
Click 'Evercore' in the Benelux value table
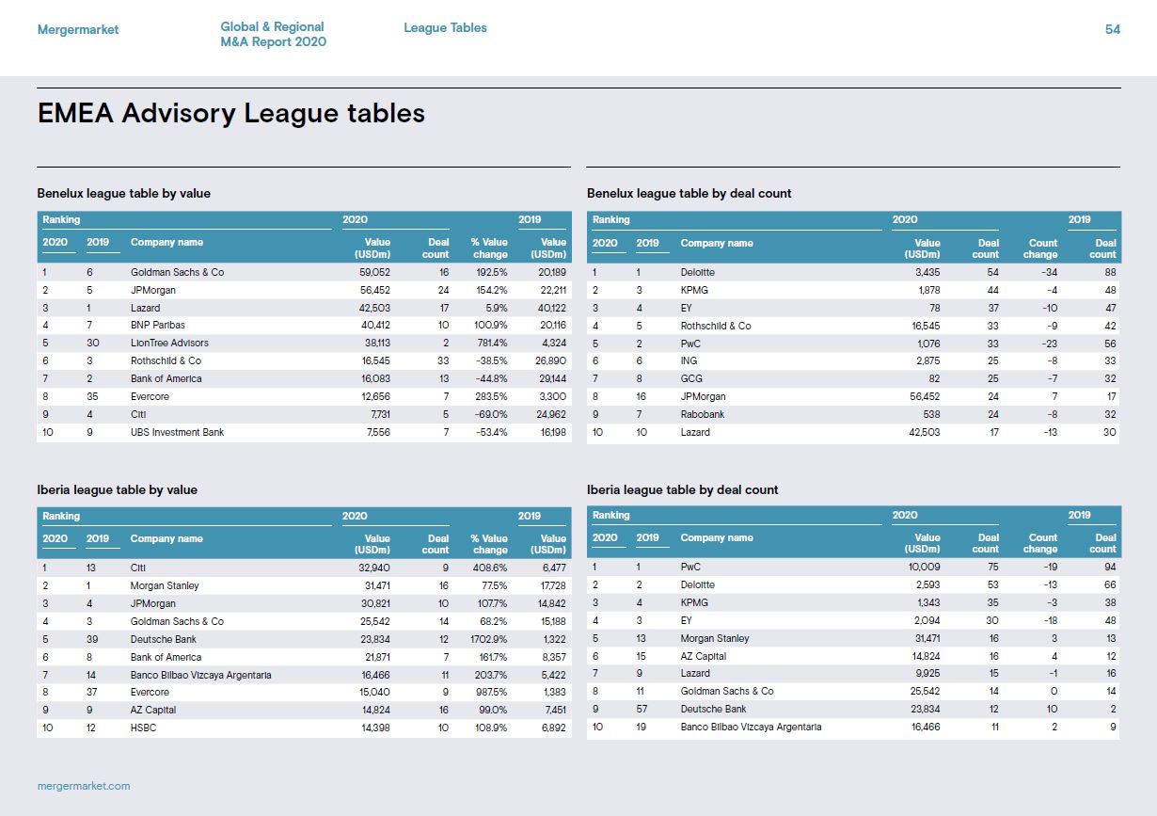pyautogui.click(x=151, y=397)
